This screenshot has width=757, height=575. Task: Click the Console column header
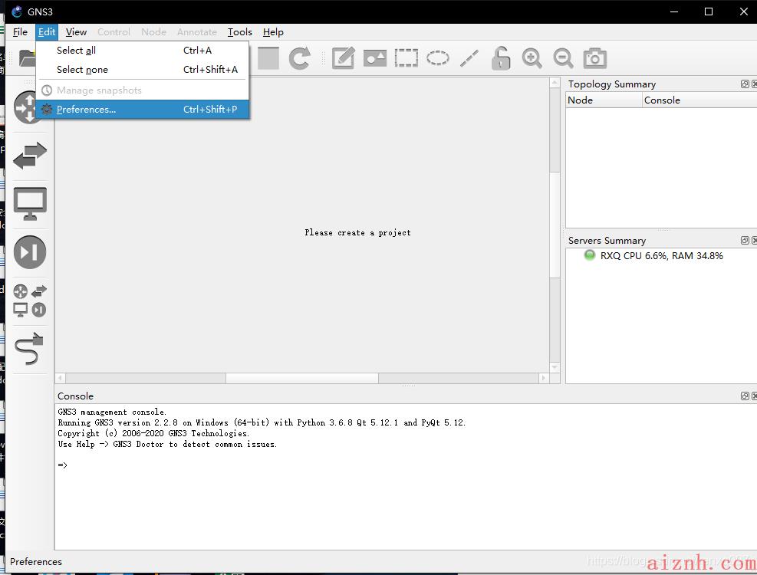pyautogui.click(x=699, y=100)
